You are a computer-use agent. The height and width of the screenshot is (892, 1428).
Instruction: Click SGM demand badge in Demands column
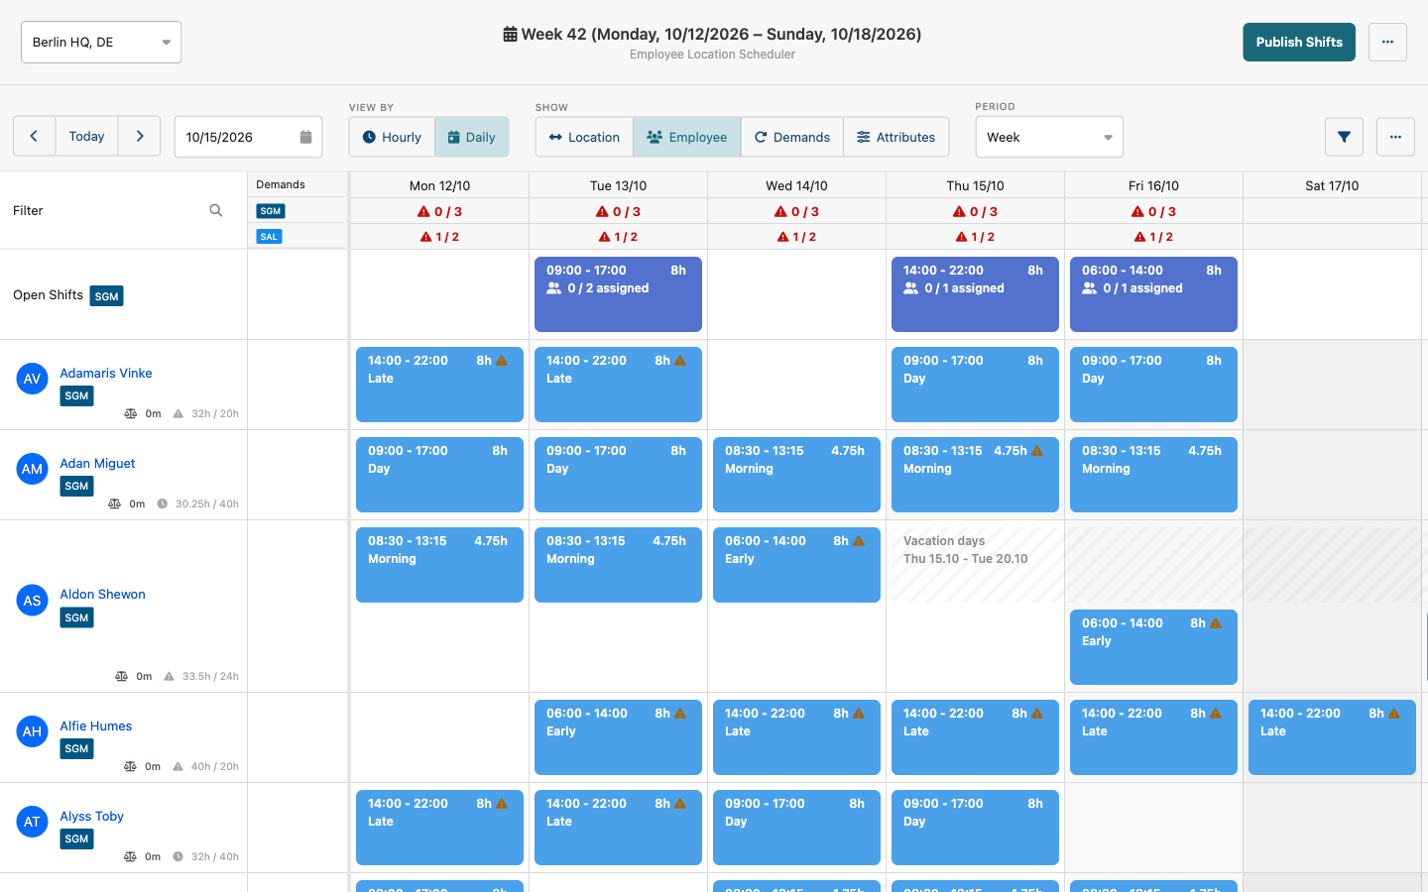click(x=271, y=211)
